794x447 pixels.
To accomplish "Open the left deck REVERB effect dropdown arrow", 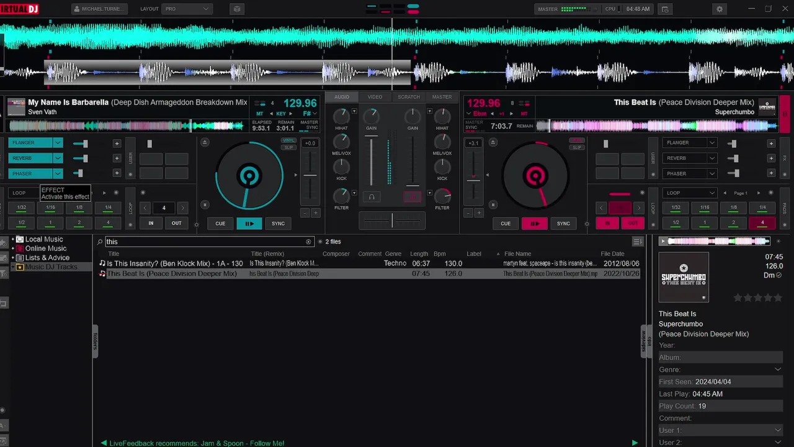I will pos(58,158).
